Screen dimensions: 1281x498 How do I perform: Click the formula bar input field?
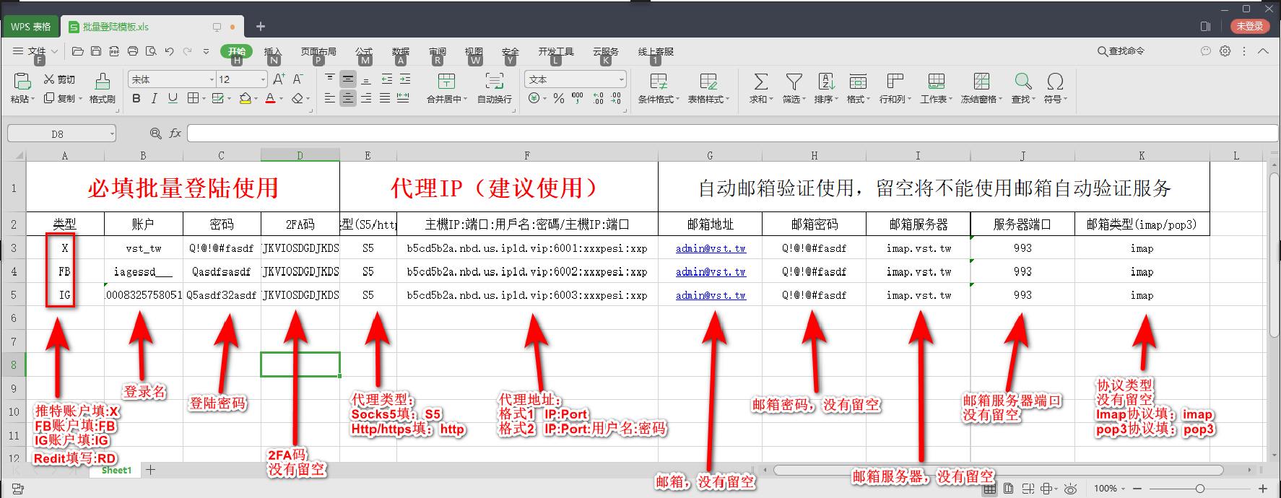pos(732,134)
